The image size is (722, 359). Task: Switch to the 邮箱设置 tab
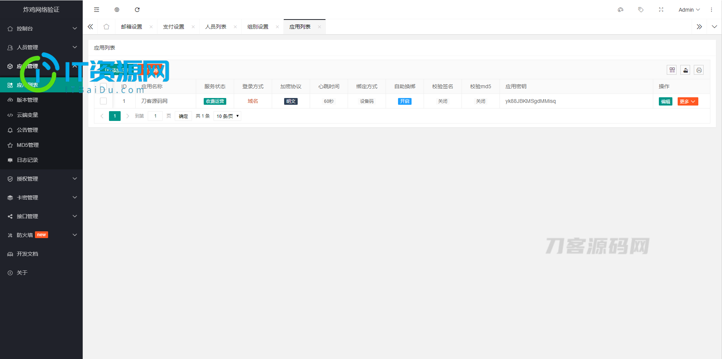pos(132,27)
